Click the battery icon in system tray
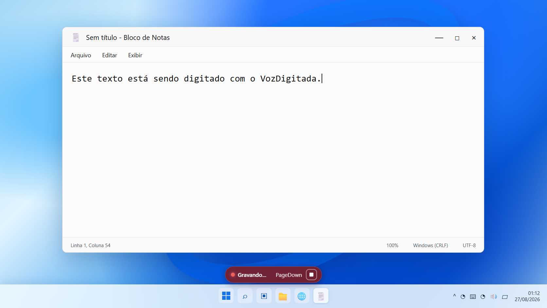This screenshot has width=547, height=308. click(x=505, y=297)
